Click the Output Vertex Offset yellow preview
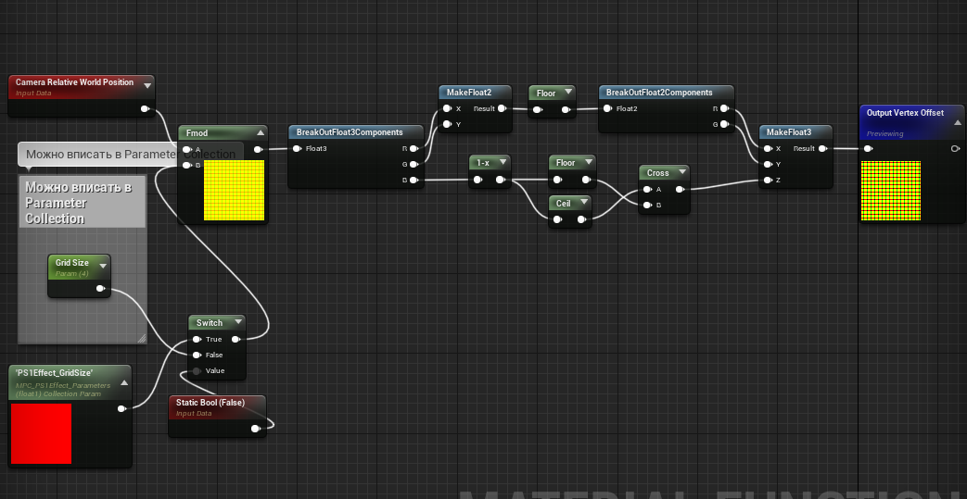 click(890, 191)
